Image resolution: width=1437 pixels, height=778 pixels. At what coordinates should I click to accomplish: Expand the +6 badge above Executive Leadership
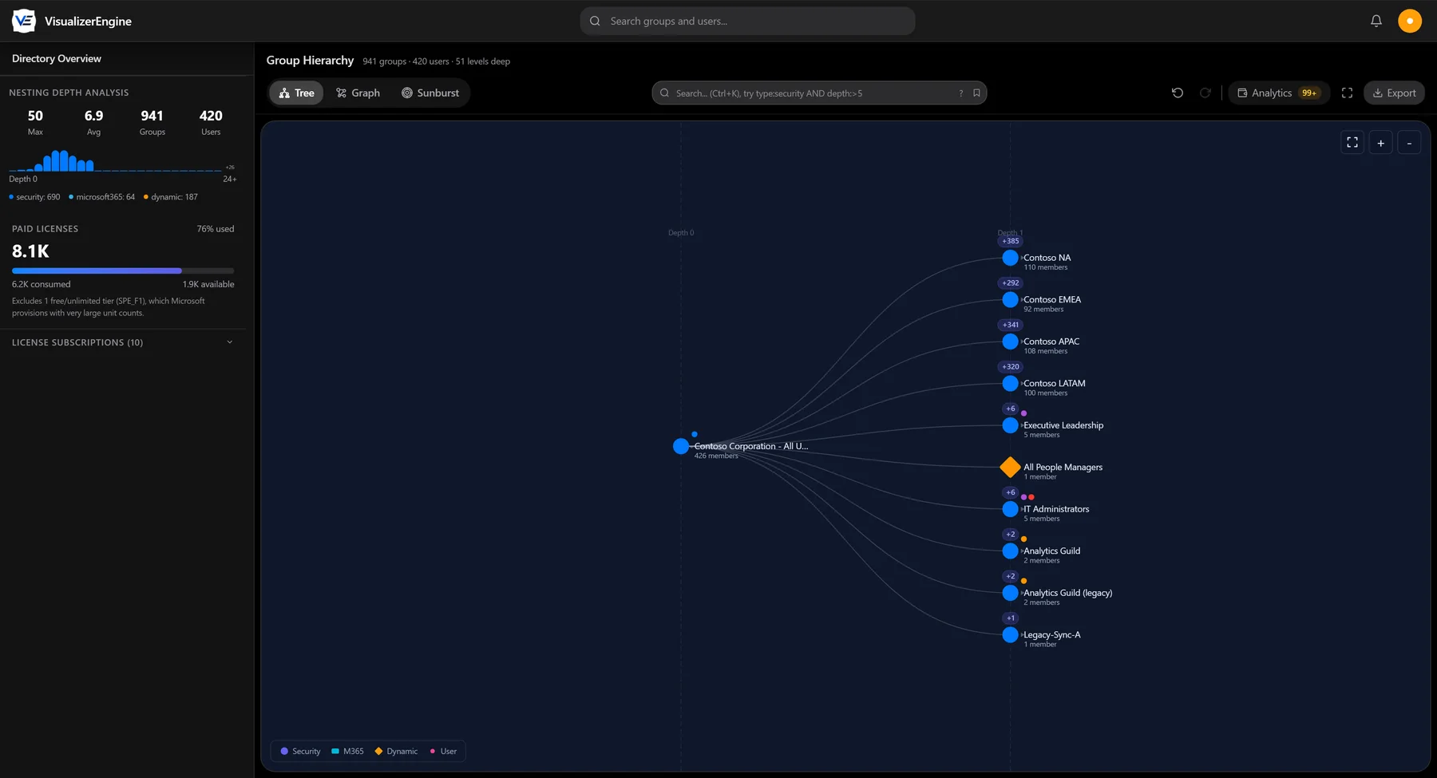(1011, 409)
